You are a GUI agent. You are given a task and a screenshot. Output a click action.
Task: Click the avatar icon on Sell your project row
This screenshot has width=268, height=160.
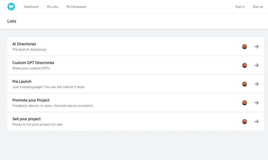point(244,121)
